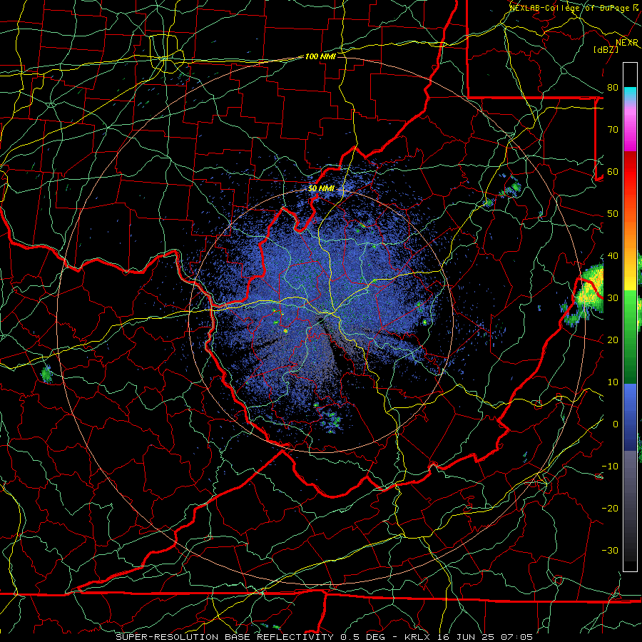This screenshot has height=642, width=642.
Task: Click the "50" value on dBZ scale
Action: click(x=613, y=214)
